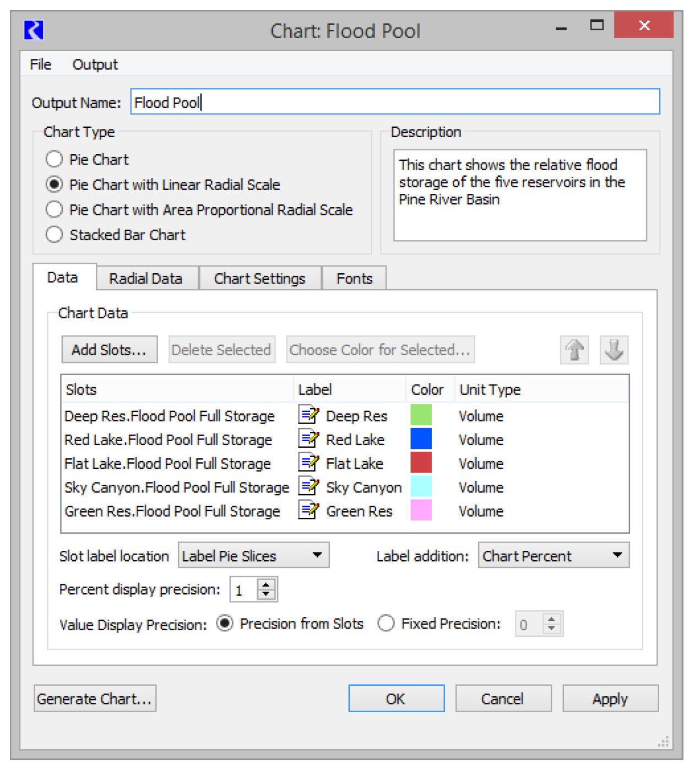684x775 pixels.
Task: Click edit label icon for Red Lake
Action: (x=308, y=439)
